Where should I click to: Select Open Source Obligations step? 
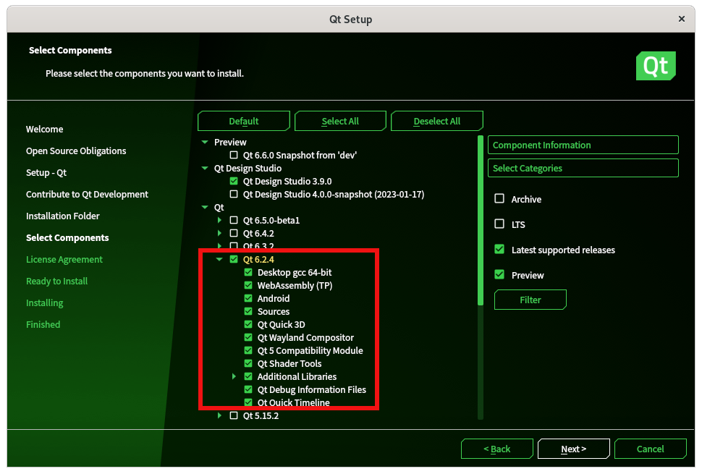(x=76, y=151)
